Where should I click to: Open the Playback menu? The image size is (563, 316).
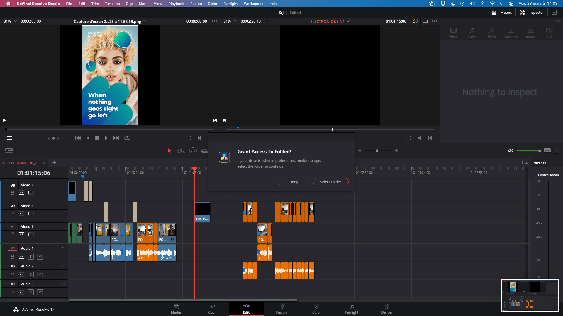coord(176,4)
